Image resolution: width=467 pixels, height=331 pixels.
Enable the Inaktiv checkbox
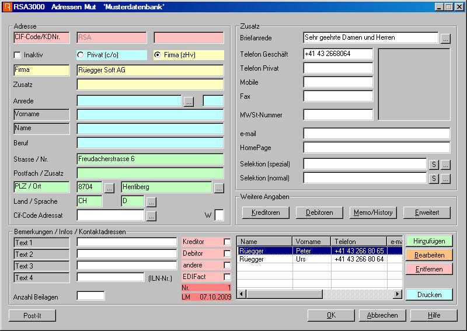18,55
